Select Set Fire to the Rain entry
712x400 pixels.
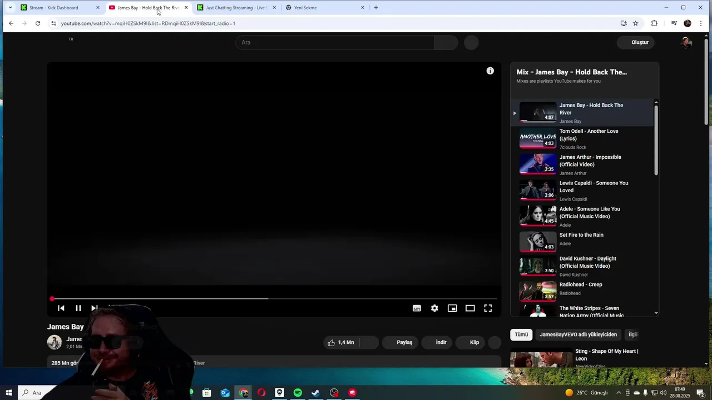(582, 242)
